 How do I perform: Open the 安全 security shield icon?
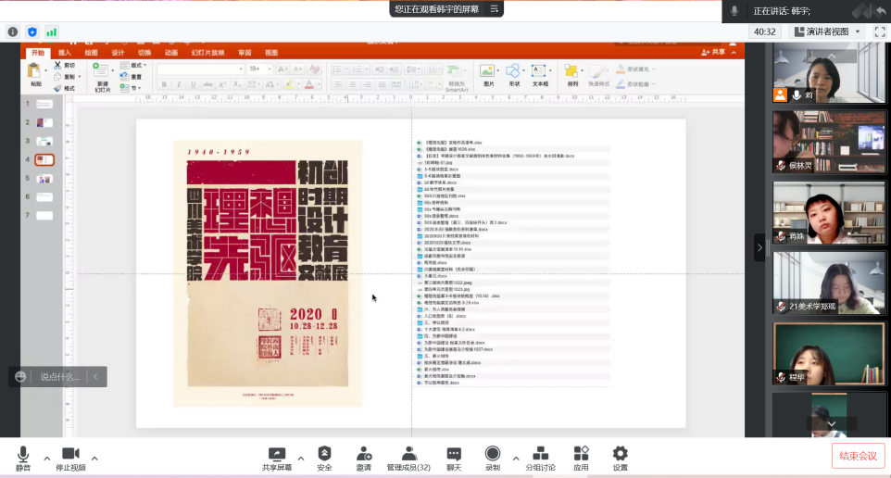coord(324,458)
